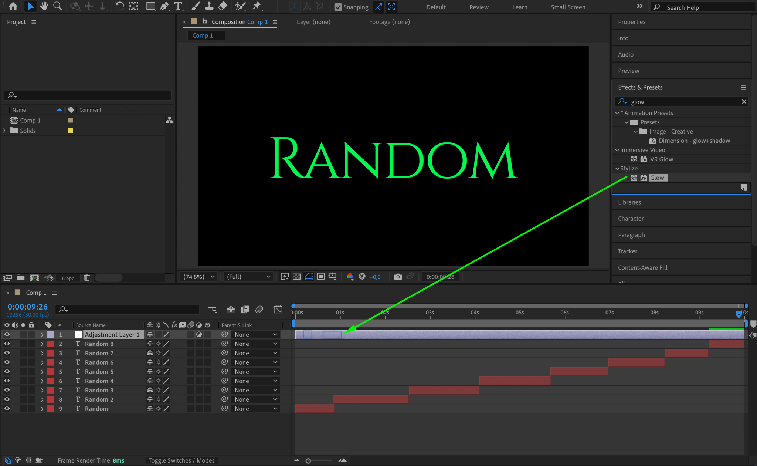Select the Eraser tool

(223, 6)
